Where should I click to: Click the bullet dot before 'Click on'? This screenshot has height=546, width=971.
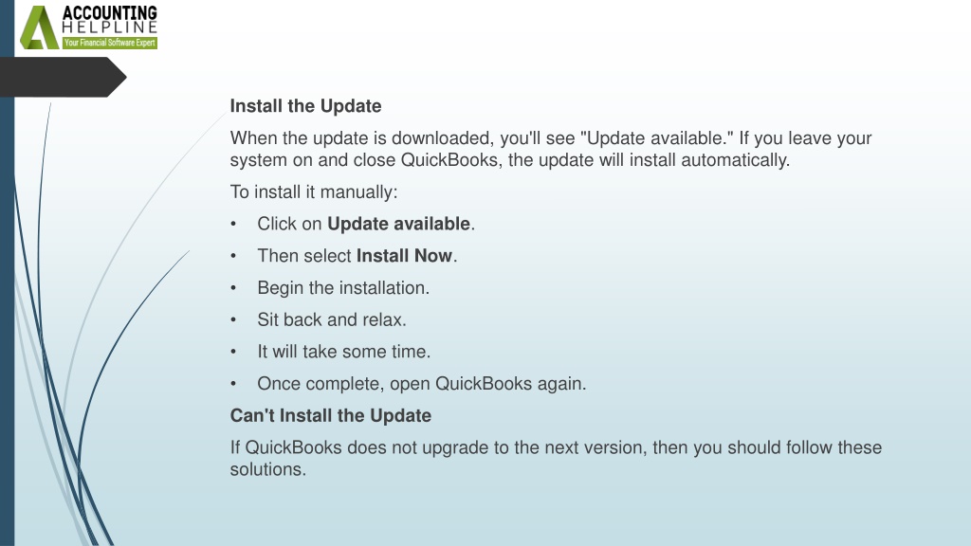pos(233,224)
